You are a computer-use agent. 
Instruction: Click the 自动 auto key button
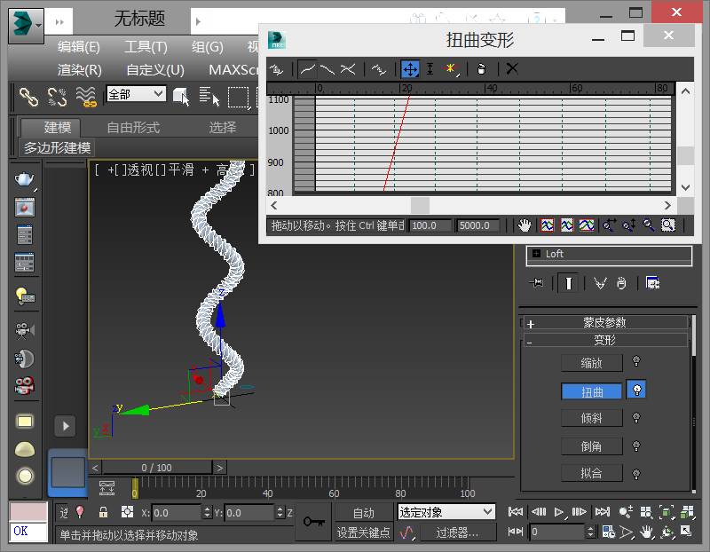click(363, 513)
